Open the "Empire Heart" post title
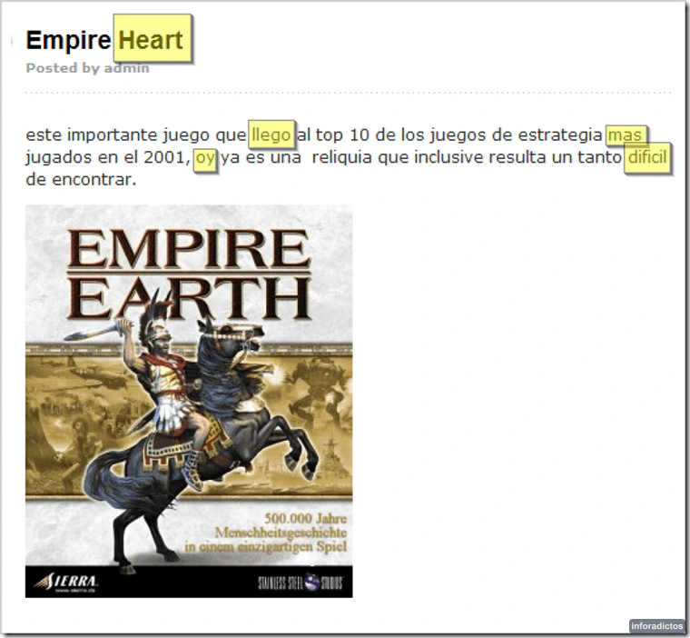 click(x=104, y=40)
